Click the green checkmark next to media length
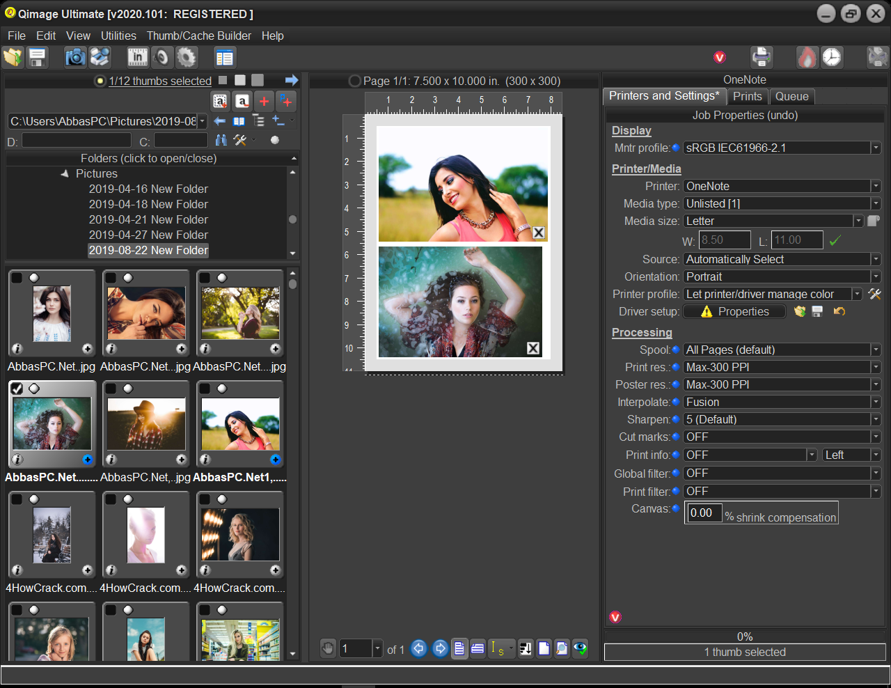 835,240
